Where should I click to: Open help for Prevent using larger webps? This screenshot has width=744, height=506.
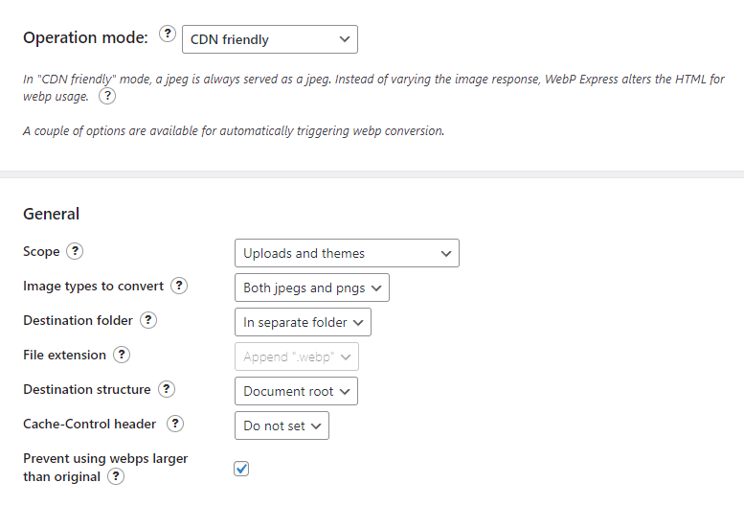coord(116,476)
